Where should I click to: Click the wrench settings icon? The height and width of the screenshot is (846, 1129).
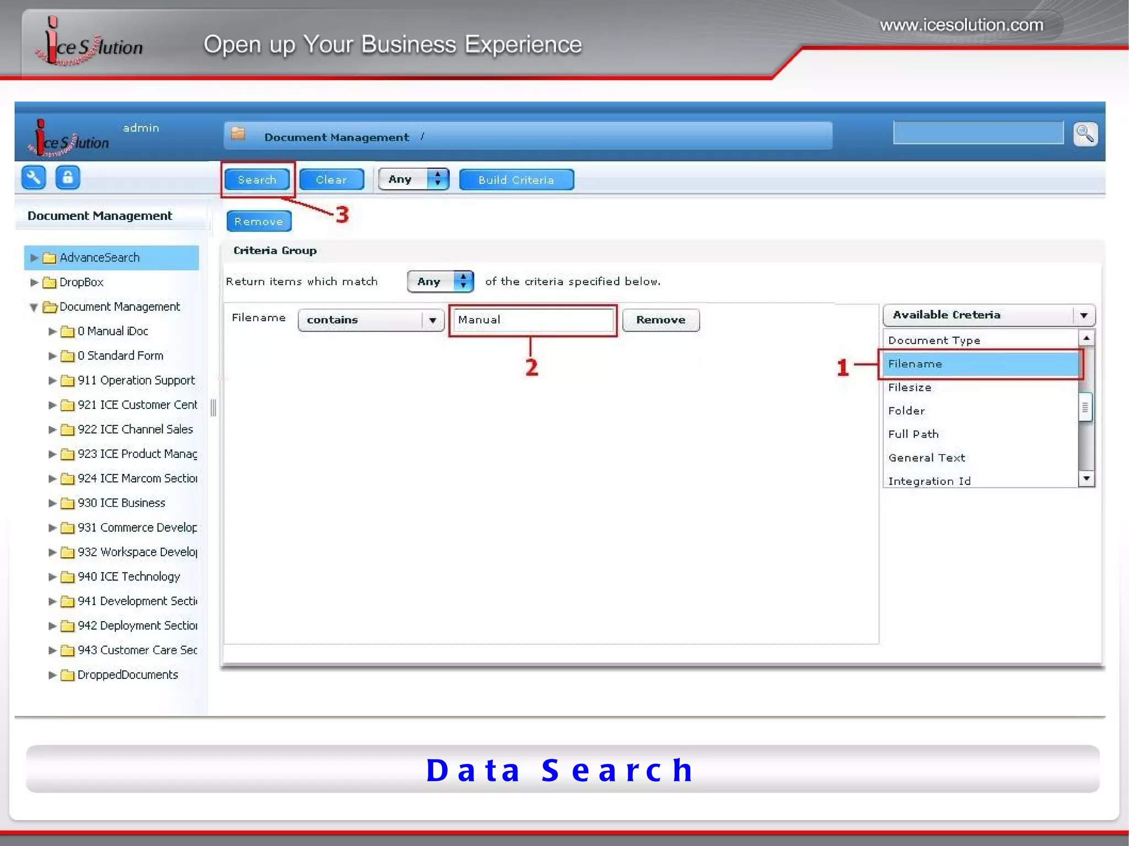(33, 177)
